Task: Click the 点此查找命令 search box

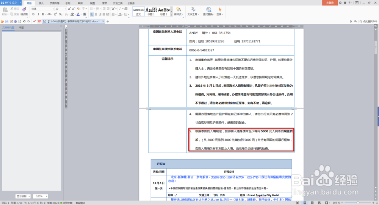Action: 368,22
